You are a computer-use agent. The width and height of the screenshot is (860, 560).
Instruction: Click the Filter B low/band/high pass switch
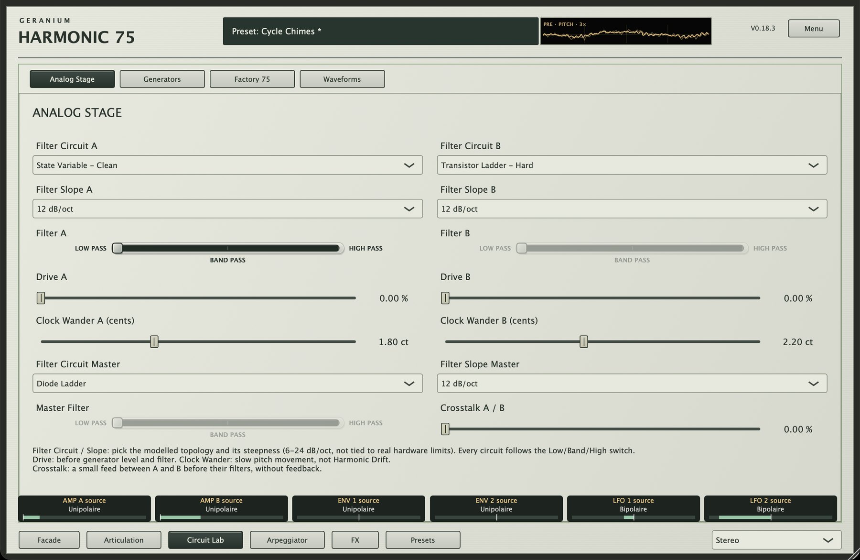[x=632, y=248]
